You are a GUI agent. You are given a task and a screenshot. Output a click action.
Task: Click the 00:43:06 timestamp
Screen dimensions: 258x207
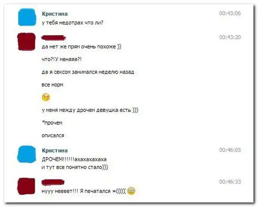230,13
